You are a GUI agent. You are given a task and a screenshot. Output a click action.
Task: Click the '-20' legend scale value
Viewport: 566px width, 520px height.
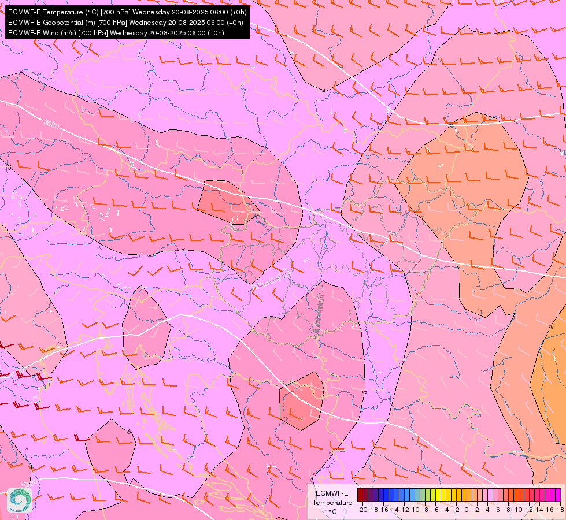coord(362,510)
